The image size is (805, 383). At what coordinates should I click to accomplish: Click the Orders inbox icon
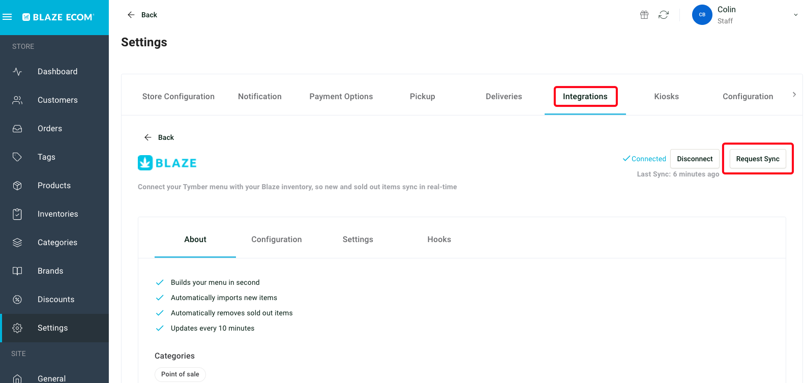pyautogui.click(x=17, y=129)
